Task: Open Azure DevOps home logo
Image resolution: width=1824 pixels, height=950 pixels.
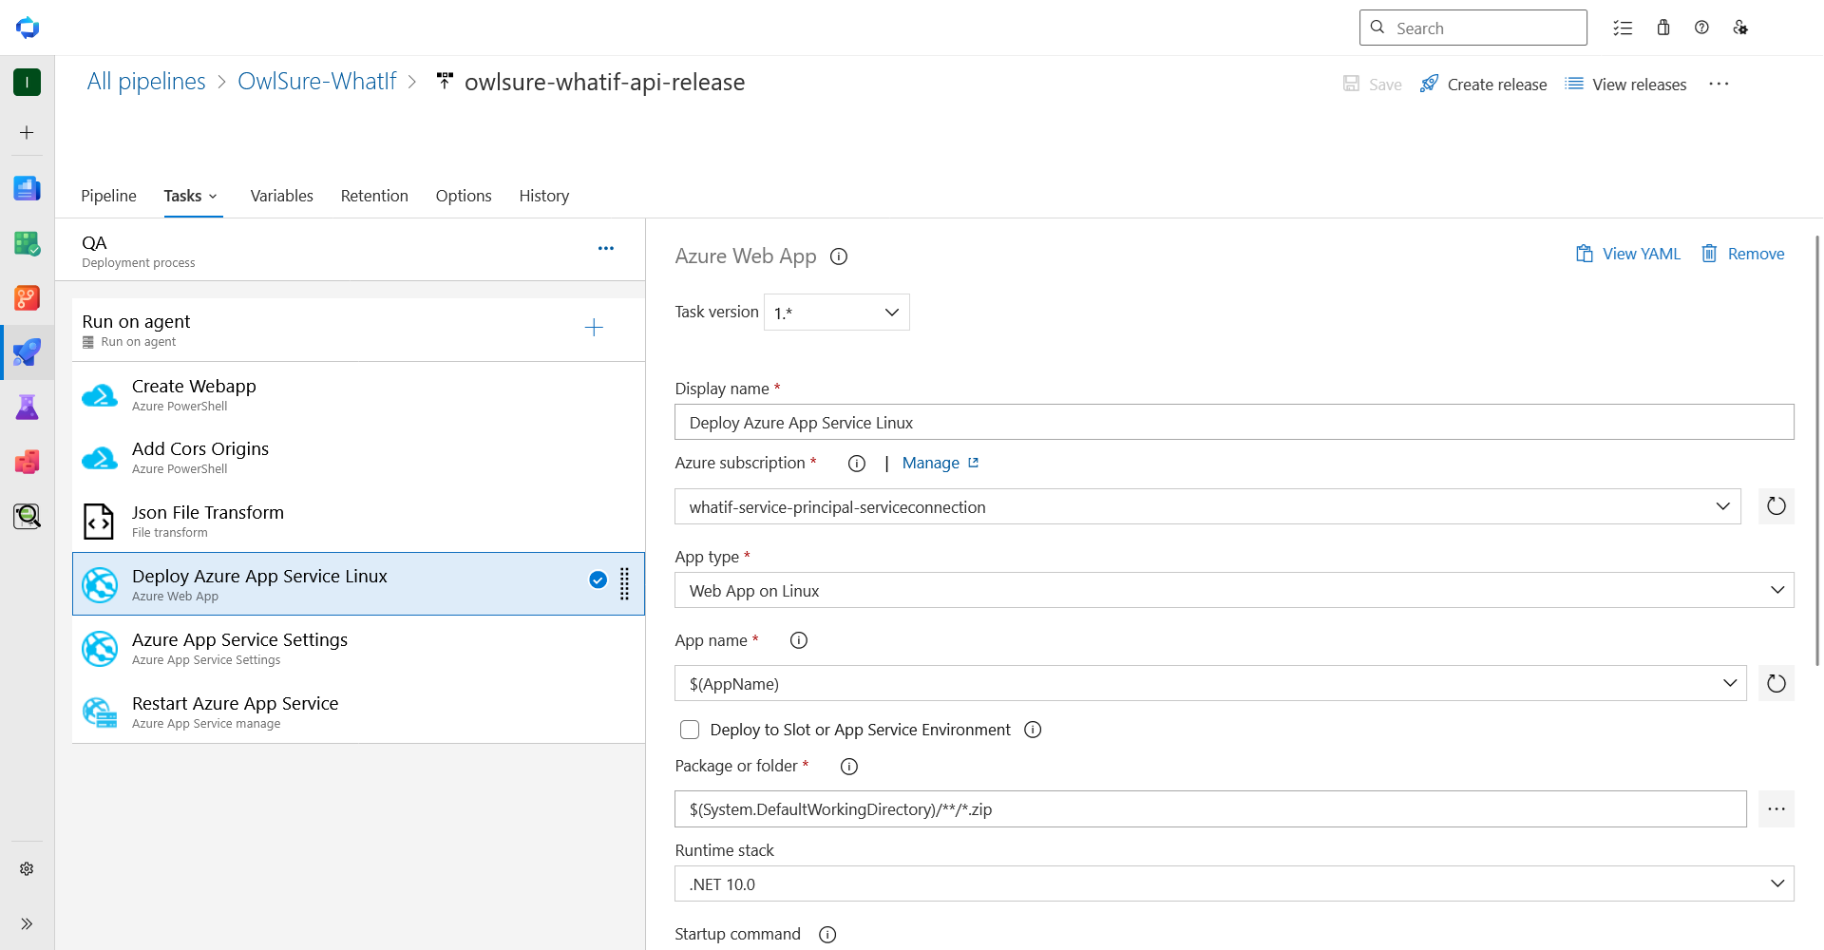Action: click(x=28, y=28)
